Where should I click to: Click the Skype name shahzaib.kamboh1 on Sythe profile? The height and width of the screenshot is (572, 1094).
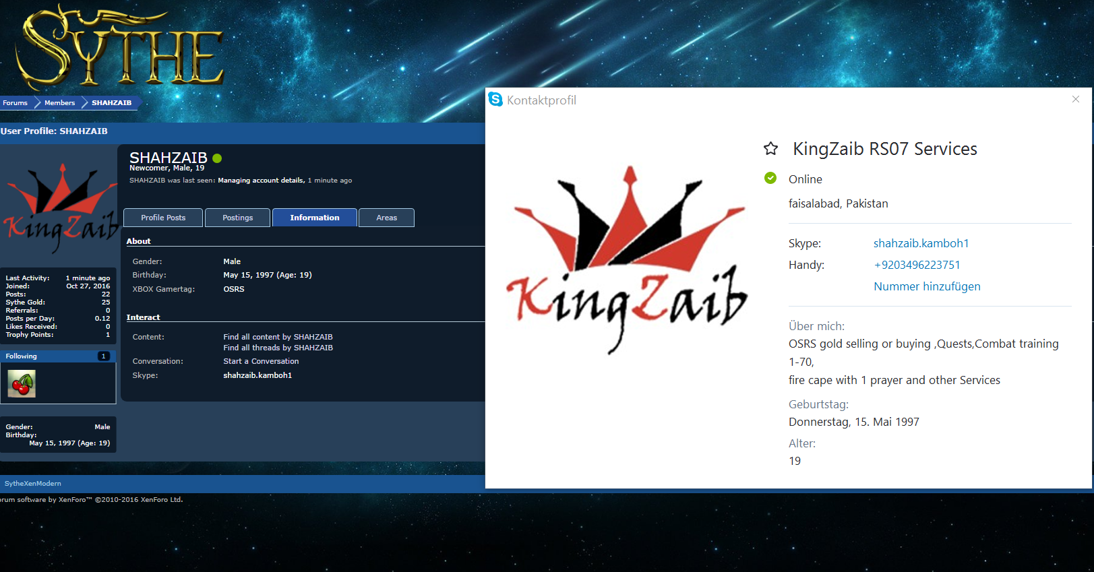tap(257, 375)
